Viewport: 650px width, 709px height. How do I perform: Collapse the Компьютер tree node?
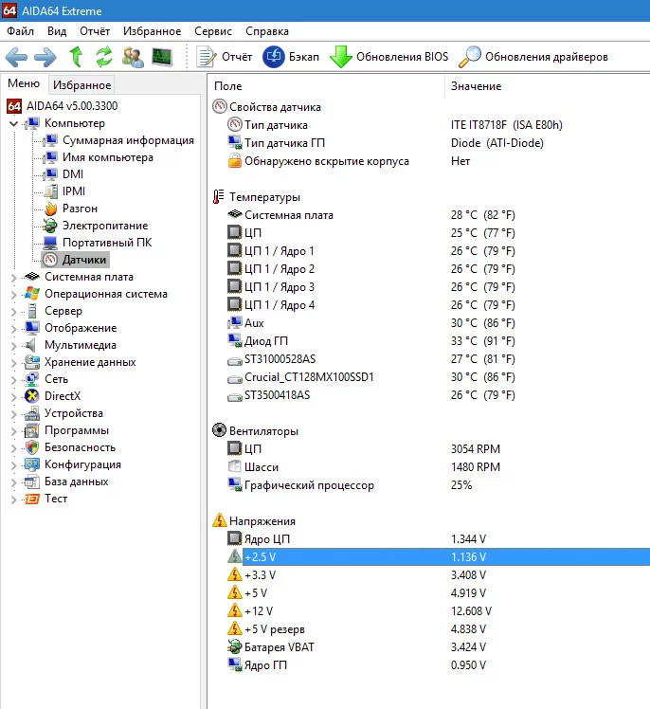pos(13,123)
